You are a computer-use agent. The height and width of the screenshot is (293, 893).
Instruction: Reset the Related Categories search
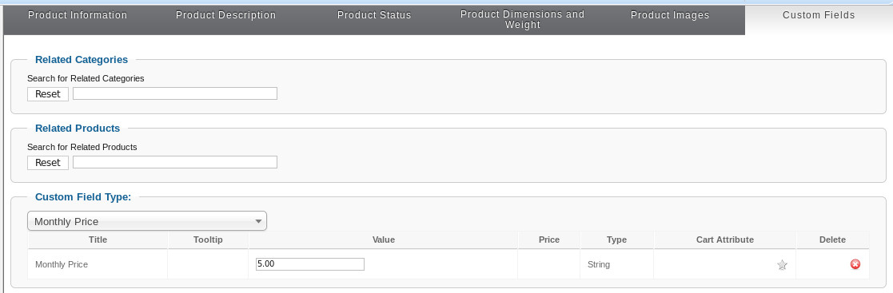[x=48, y=94]
